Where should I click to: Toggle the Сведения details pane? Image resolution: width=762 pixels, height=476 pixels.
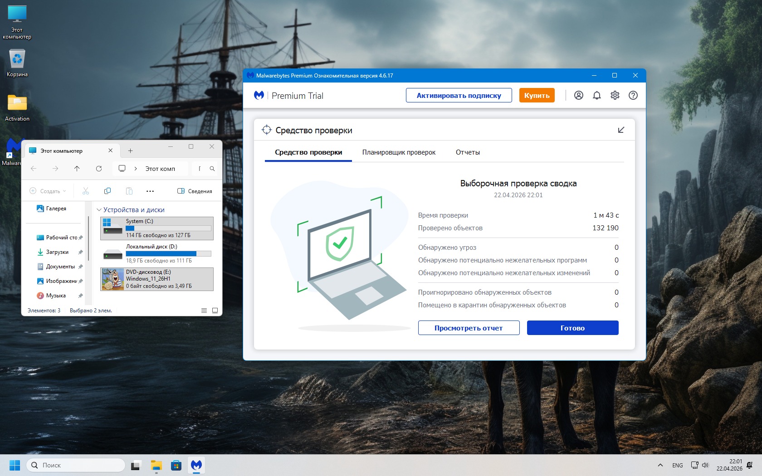point(195,191)
